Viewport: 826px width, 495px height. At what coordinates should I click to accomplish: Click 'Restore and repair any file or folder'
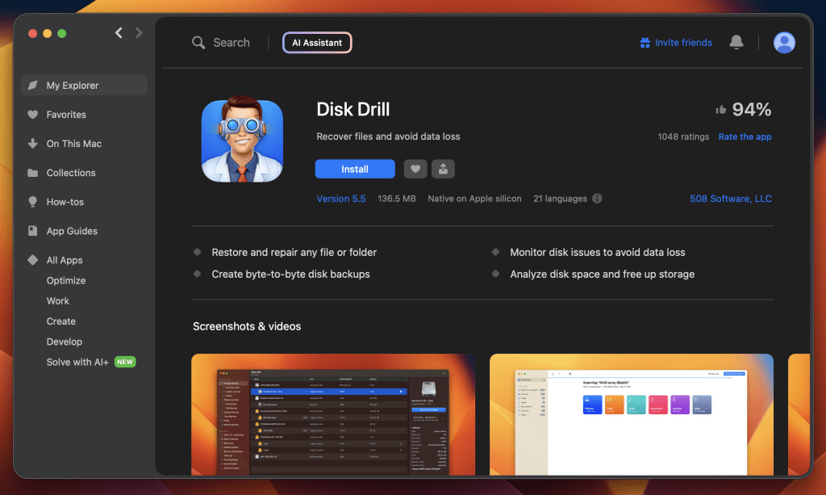pyautogui.click(x=294, y=253)
